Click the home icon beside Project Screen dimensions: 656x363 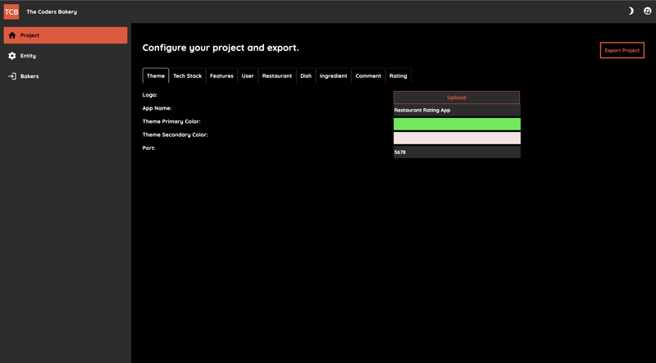pos(12,35)
